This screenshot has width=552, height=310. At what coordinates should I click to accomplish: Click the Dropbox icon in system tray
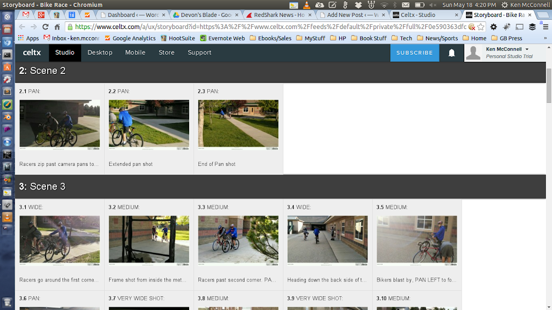(x=358, y=4)
